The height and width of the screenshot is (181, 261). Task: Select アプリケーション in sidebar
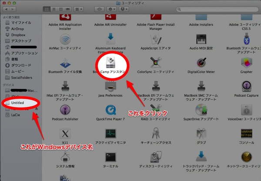coord(21,53)
